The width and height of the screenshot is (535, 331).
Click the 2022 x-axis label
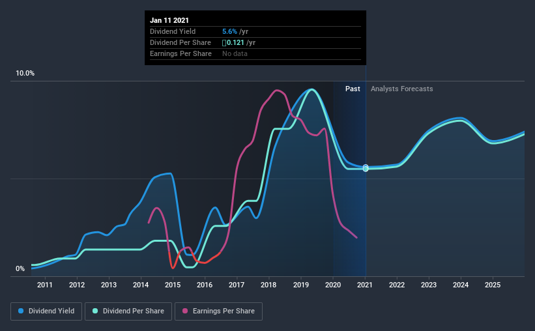(x=397, y=285)
